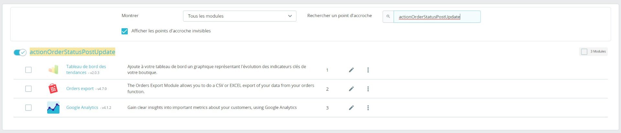Select all with the 3 Modules checkbox
Image resolution: width=621 pixels, height=133 pixels.
coord(584,52)
